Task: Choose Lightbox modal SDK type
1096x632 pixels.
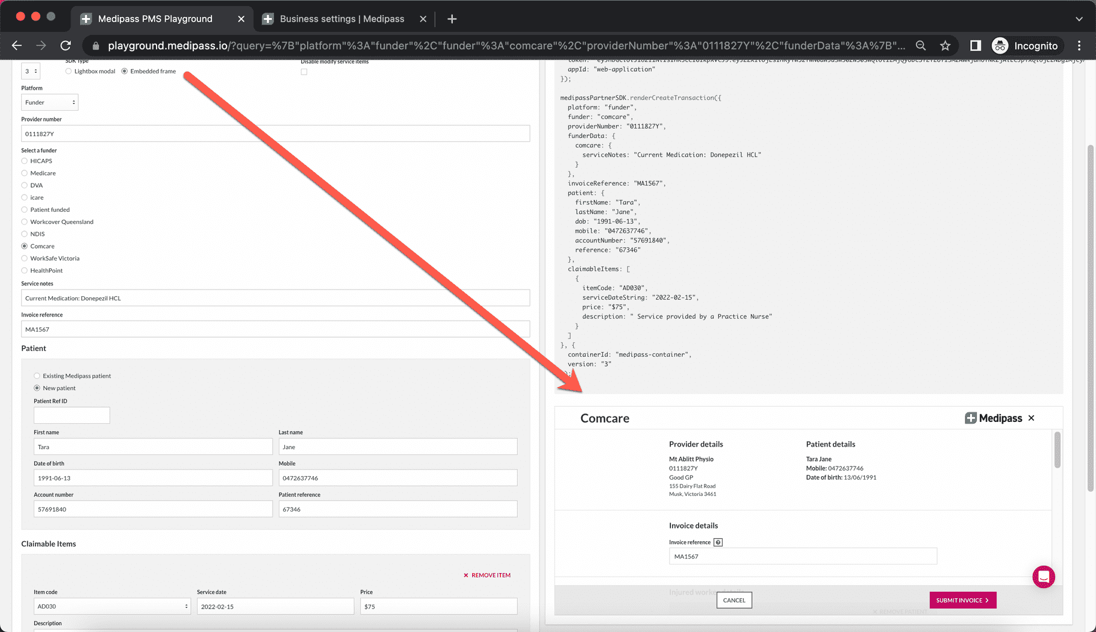Action: 69,71
